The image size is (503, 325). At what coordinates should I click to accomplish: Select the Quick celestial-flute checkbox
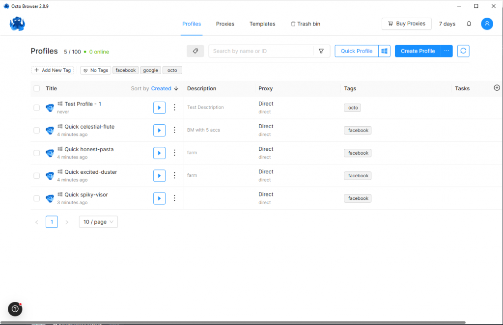click(x=37, y=130)
